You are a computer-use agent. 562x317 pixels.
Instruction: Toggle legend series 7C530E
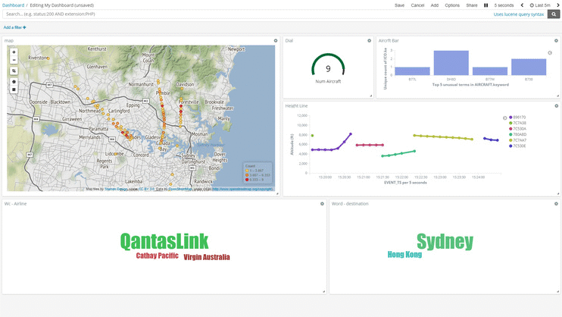(x=517, y=146)
